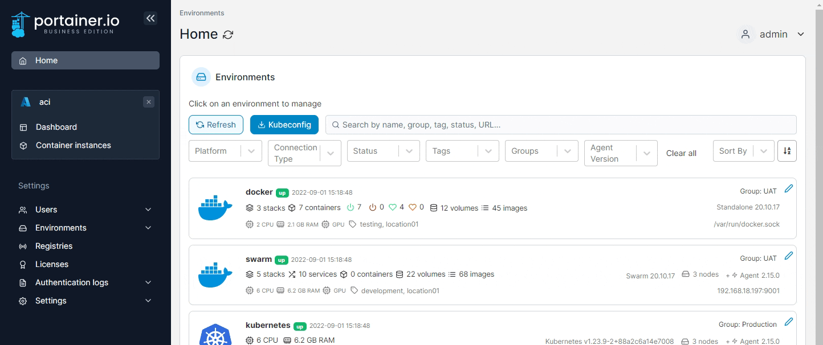Click the Licenses award icon
The width and height of the screenshot is (823, 345).
tap(23, 264)
